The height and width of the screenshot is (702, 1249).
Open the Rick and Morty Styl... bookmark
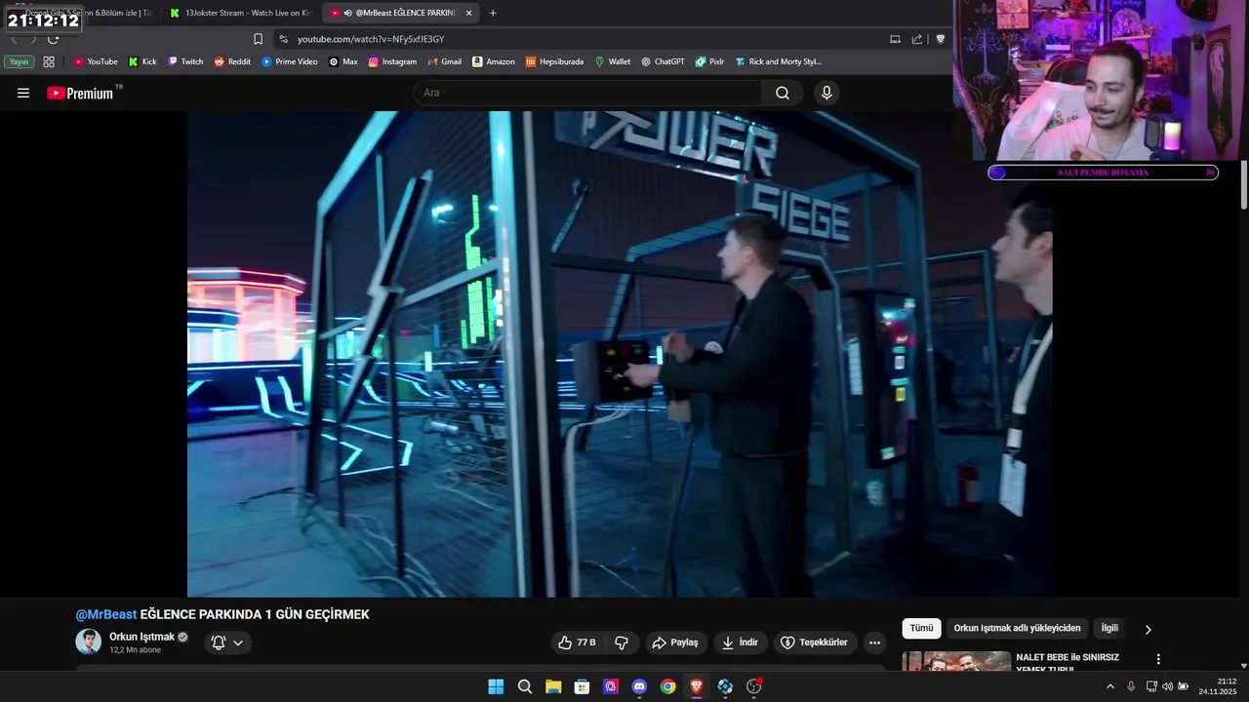[778, 61]
